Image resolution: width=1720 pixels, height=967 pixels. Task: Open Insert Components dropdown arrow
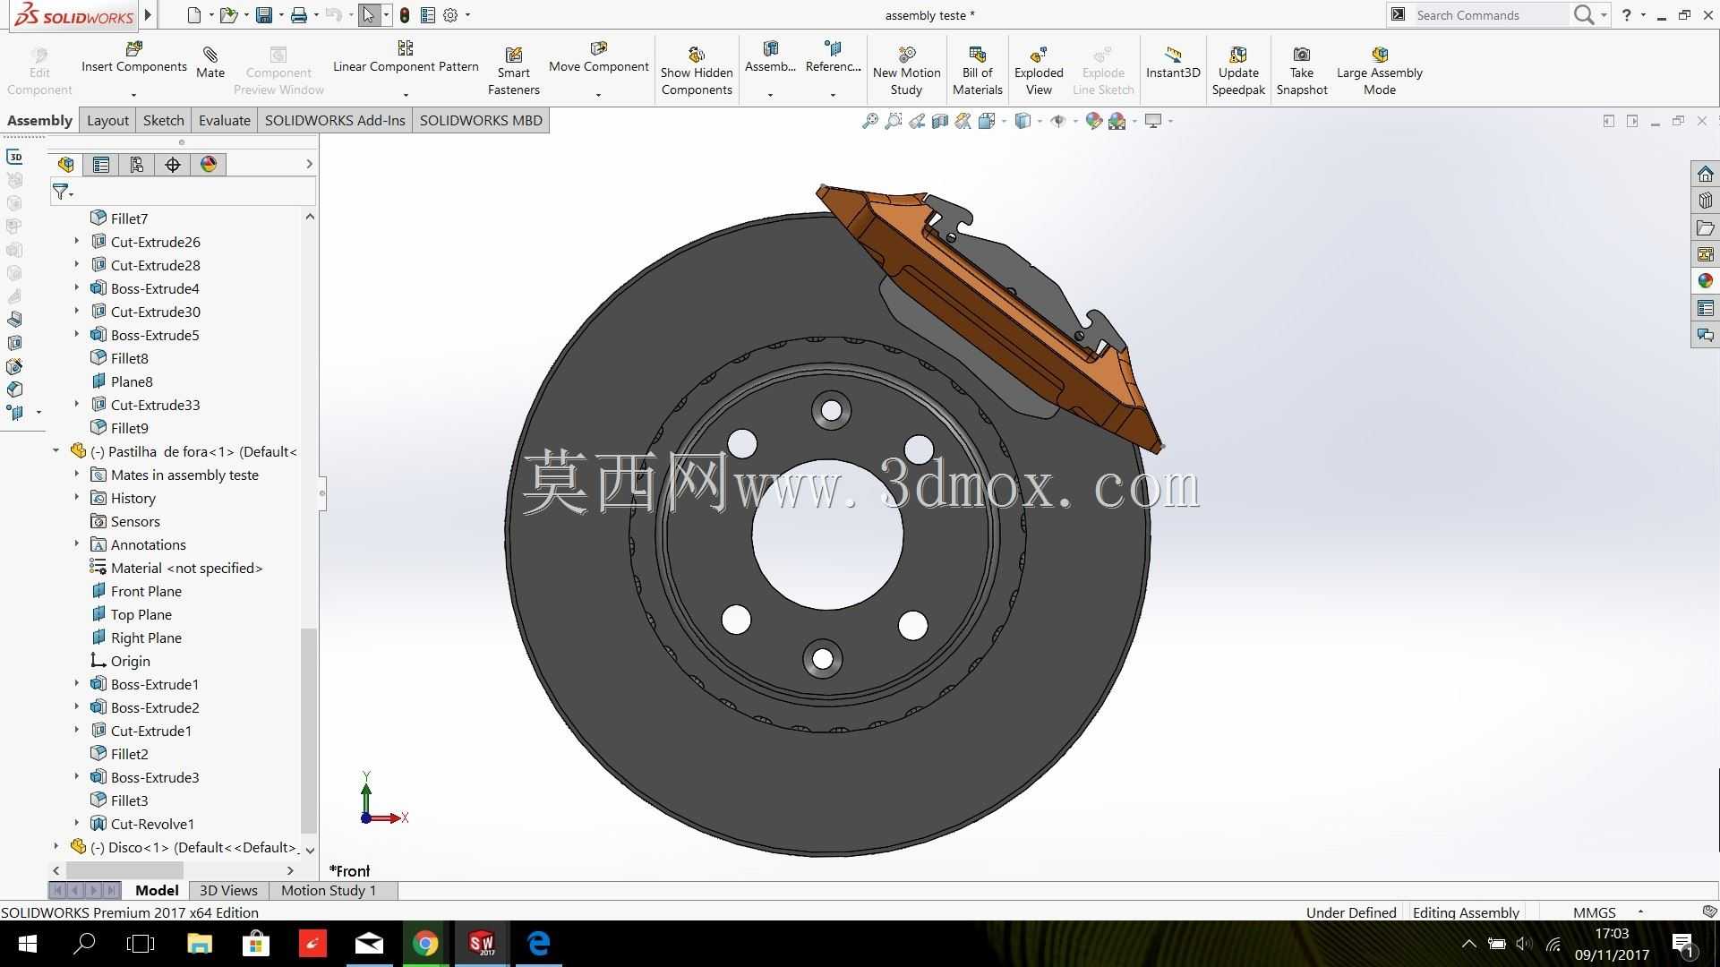point(133,95)
